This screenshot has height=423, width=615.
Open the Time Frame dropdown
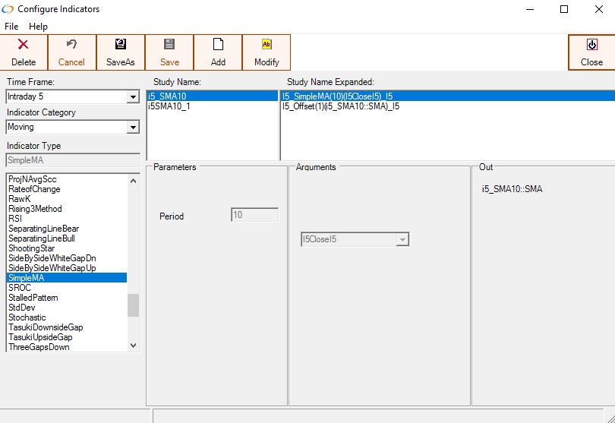tap(133, 97)
